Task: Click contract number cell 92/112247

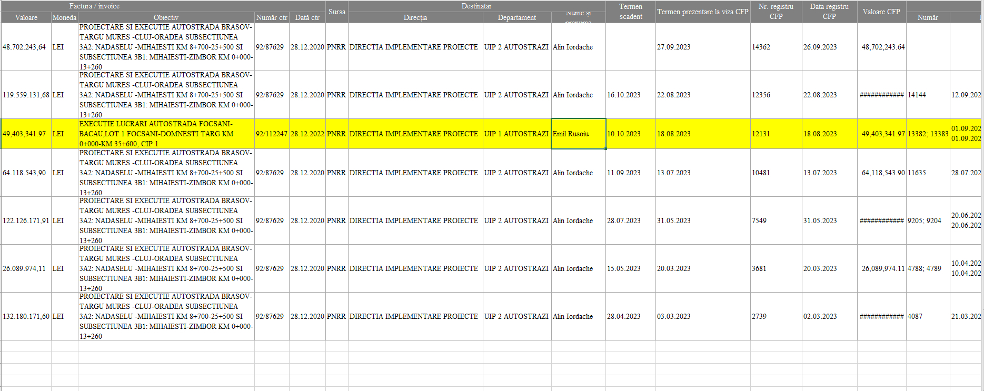Action: [x=272, y=134]
